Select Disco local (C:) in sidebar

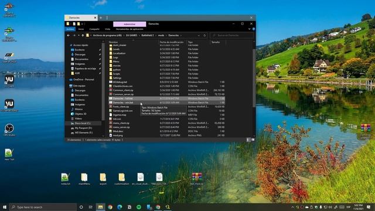pos(83,123)
